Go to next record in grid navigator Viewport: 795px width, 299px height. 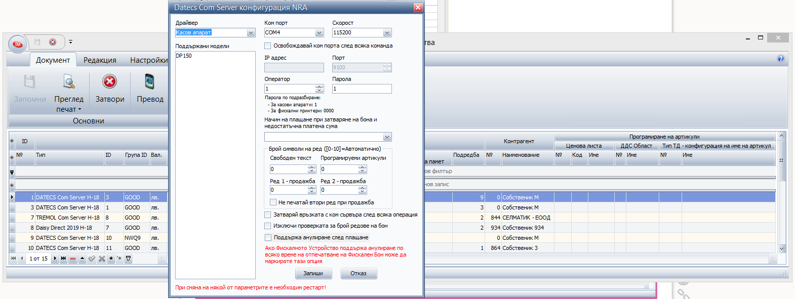55,259
